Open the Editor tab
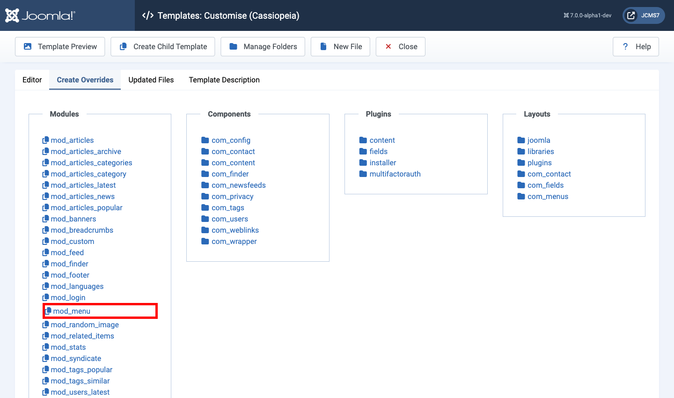The height and width of the screenshot is (398, 674). pos(32,80)
